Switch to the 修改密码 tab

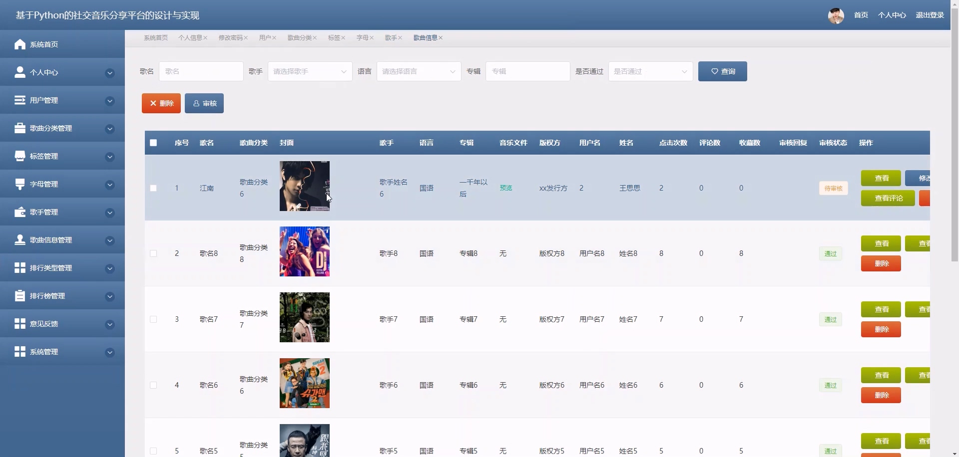point(231,38)
